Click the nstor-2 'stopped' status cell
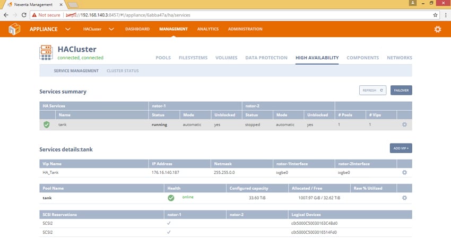The width and height of the screenshot is (451, 239). point(253,125)
